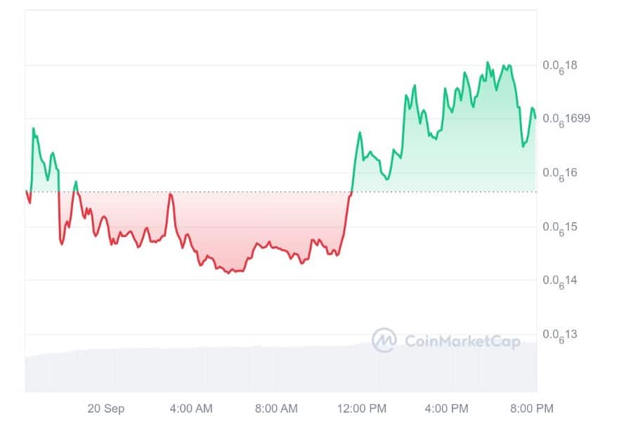
Task: Click the CoinMarketCap logo icon watermark
Action: click(384, 341)
